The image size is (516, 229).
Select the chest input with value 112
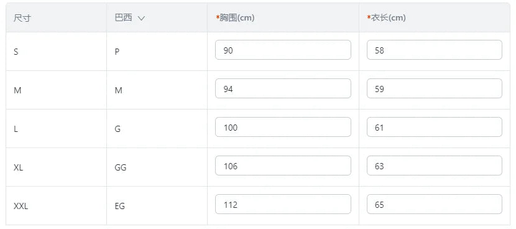(x=283, y=204)
